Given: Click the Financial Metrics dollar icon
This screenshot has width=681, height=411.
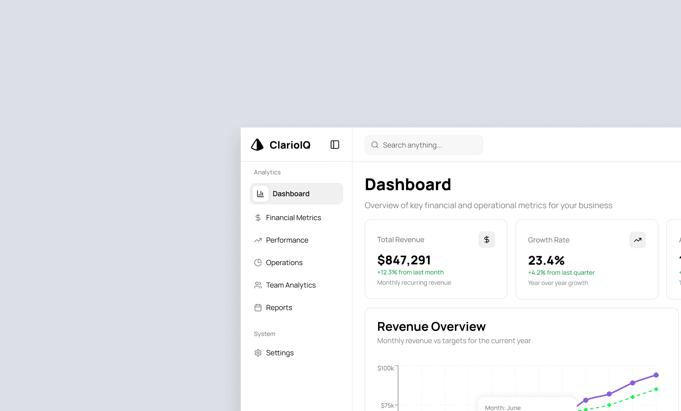Looking at the screenshot, I should tap(258, 218).
